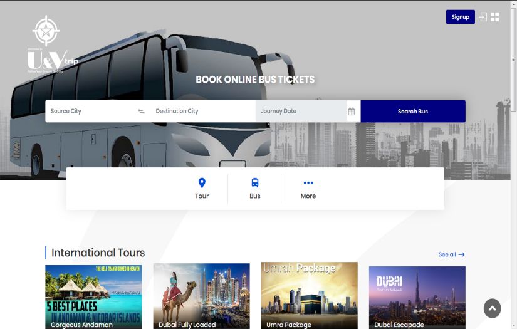The width and height of the screenshot is (517, 329).
Task: Open the grid menu icon
Action: pos(495,17)
